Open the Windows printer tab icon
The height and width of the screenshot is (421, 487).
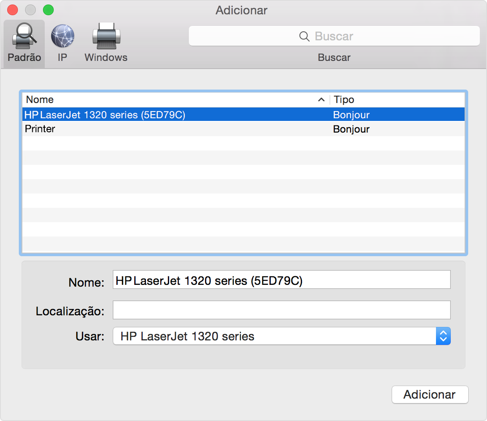click(x=106, y=37)
